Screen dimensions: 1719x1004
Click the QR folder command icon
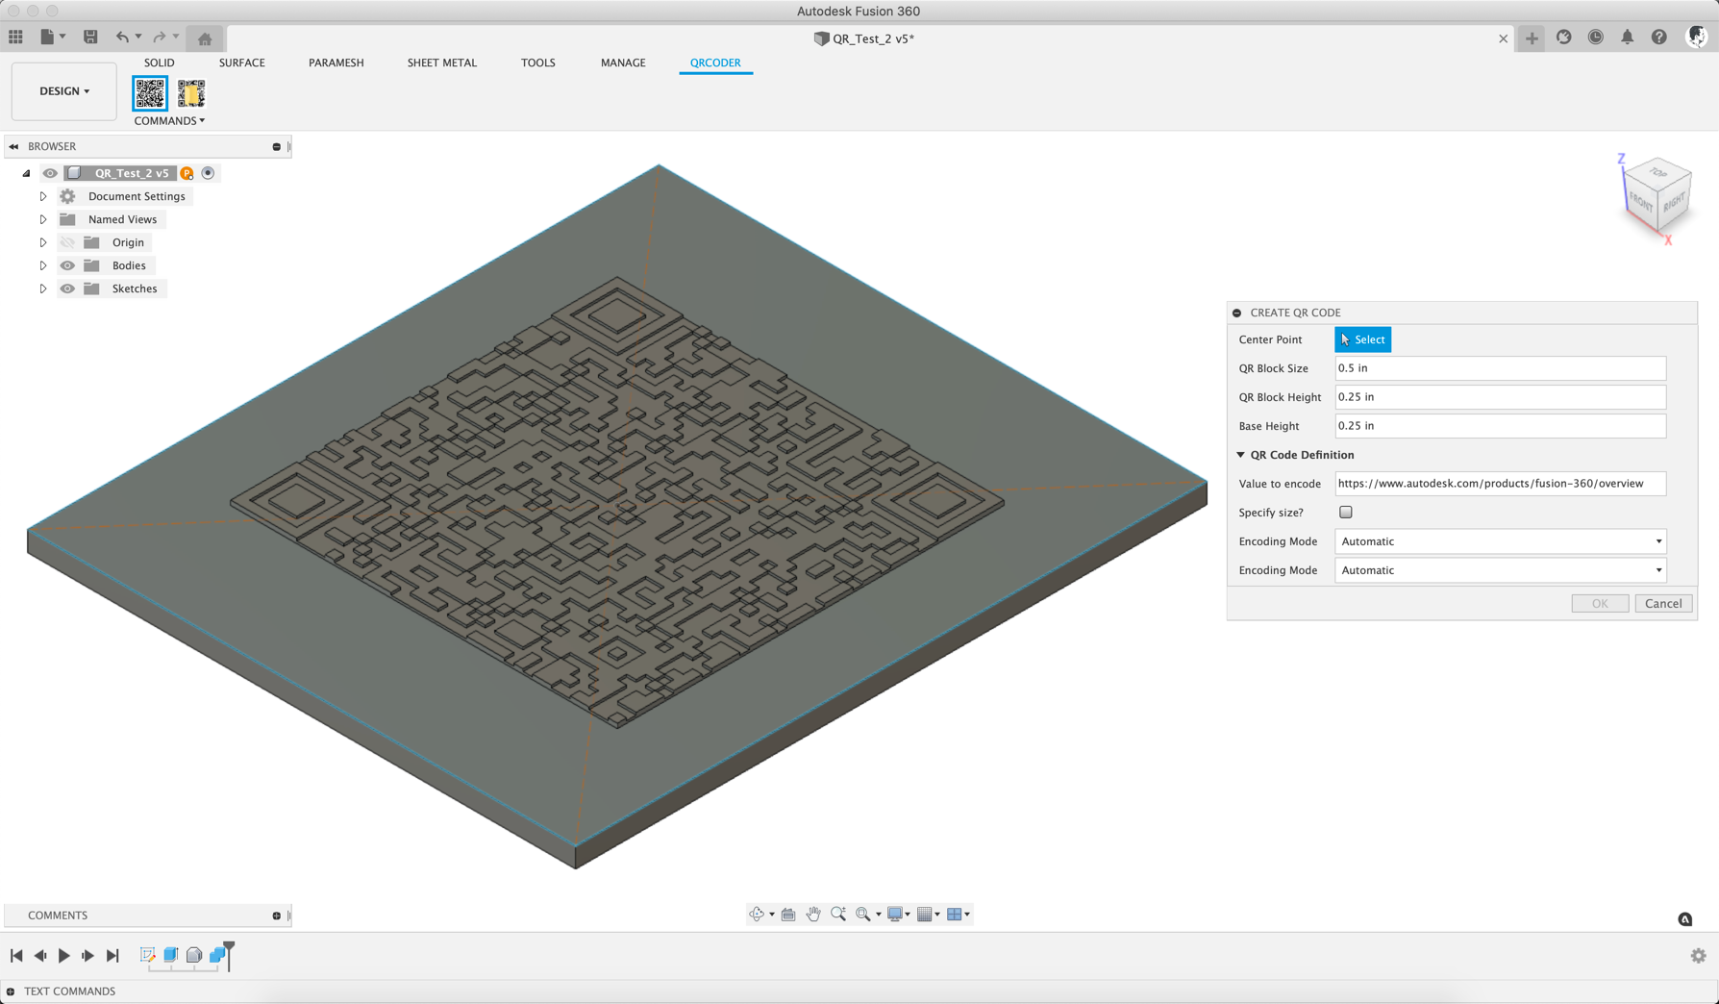click(x=191, y=92)
